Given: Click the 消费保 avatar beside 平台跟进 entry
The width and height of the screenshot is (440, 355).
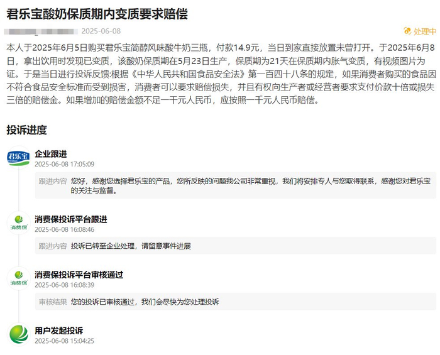Looking at the screenshot, I should tap(18, 223).
